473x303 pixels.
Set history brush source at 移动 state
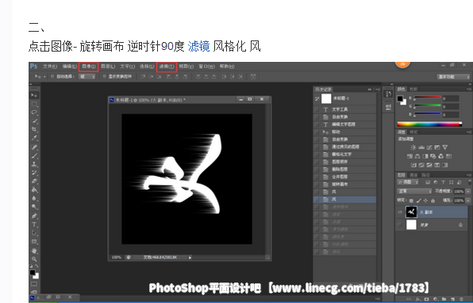click(x=317, y=132)
